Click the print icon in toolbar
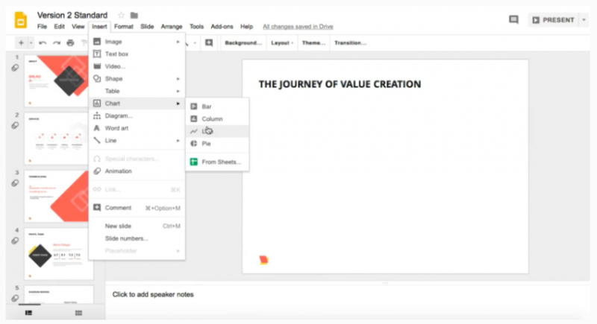Viewport: 597px width, 324px height. click(70, 43)
